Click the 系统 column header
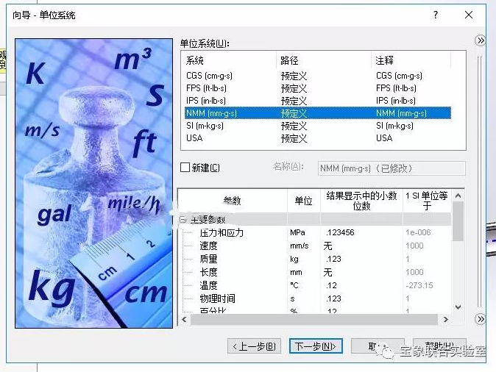Viewport: 496px width, 372px height. [230, 60]
